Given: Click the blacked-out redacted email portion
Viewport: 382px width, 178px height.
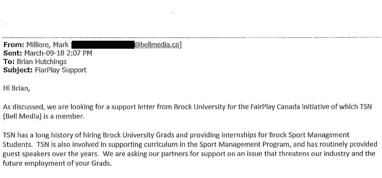Looking at the screenshot, I should tap(103, 45).
